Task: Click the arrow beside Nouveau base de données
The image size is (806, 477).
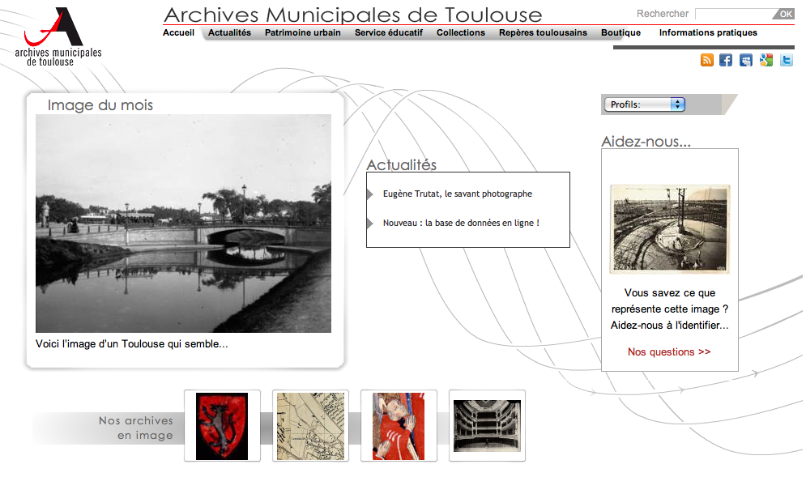Action: point(369,224)
